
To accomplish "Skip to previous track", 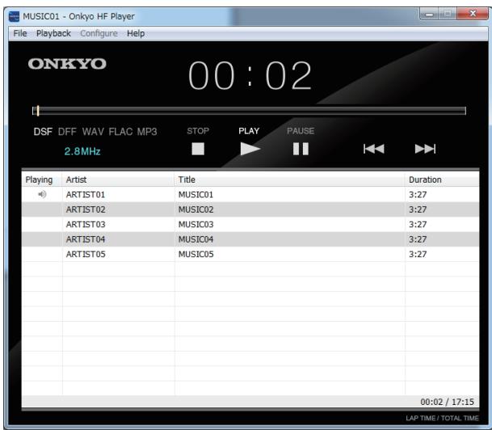I will click(374, 149).
